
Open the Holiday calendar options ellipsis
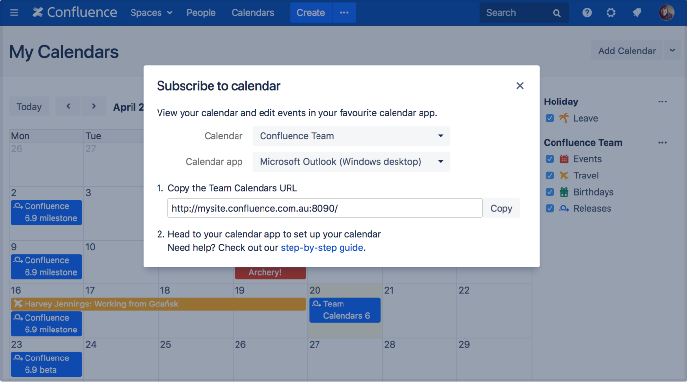point(662,102)
